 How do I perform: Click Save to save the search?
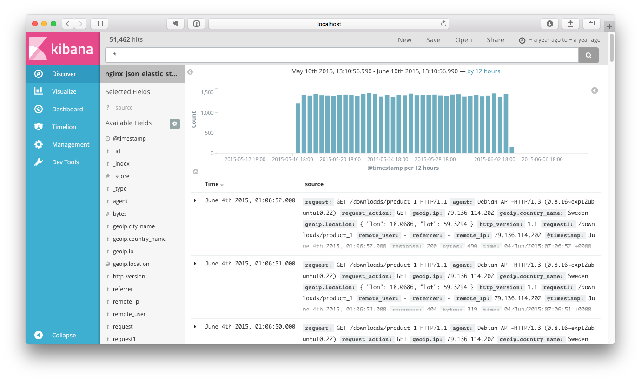(433, 40)
